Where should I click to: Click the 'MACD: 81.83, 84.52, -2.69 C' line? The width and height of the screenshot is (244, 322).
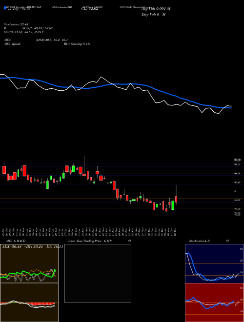click(x=24, y=32)
